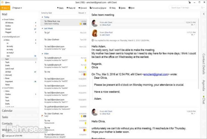Open the Chat sidebar tab
This screenshot has height=139, width=207.
(204, 100)
